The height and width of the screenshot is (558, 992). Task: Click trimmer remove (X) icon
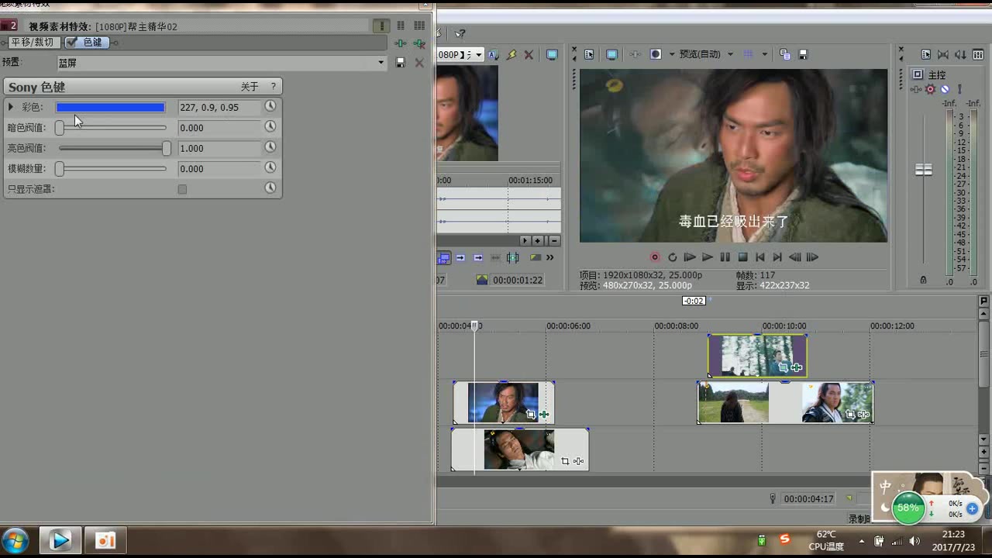point(529,55)
